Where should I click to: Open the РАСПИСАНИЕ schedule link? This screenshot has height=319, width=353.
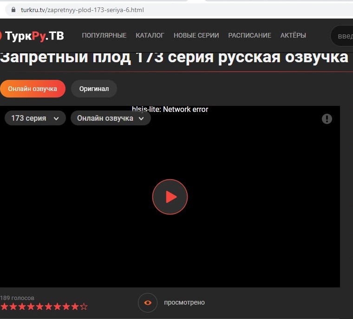(249, 36)
